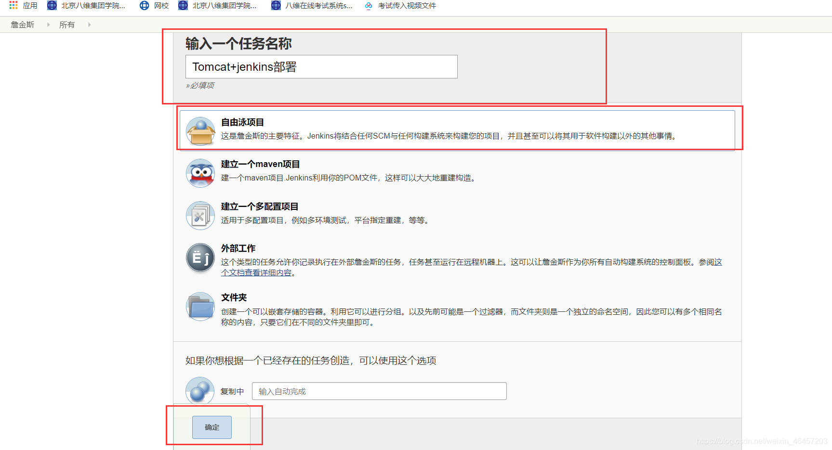Select the 外部工作 title

click(x=238, y=248)
